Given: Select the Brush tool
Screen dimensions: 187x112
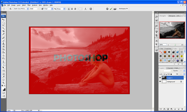Looking at the screenshot, I should coord(4,41).
